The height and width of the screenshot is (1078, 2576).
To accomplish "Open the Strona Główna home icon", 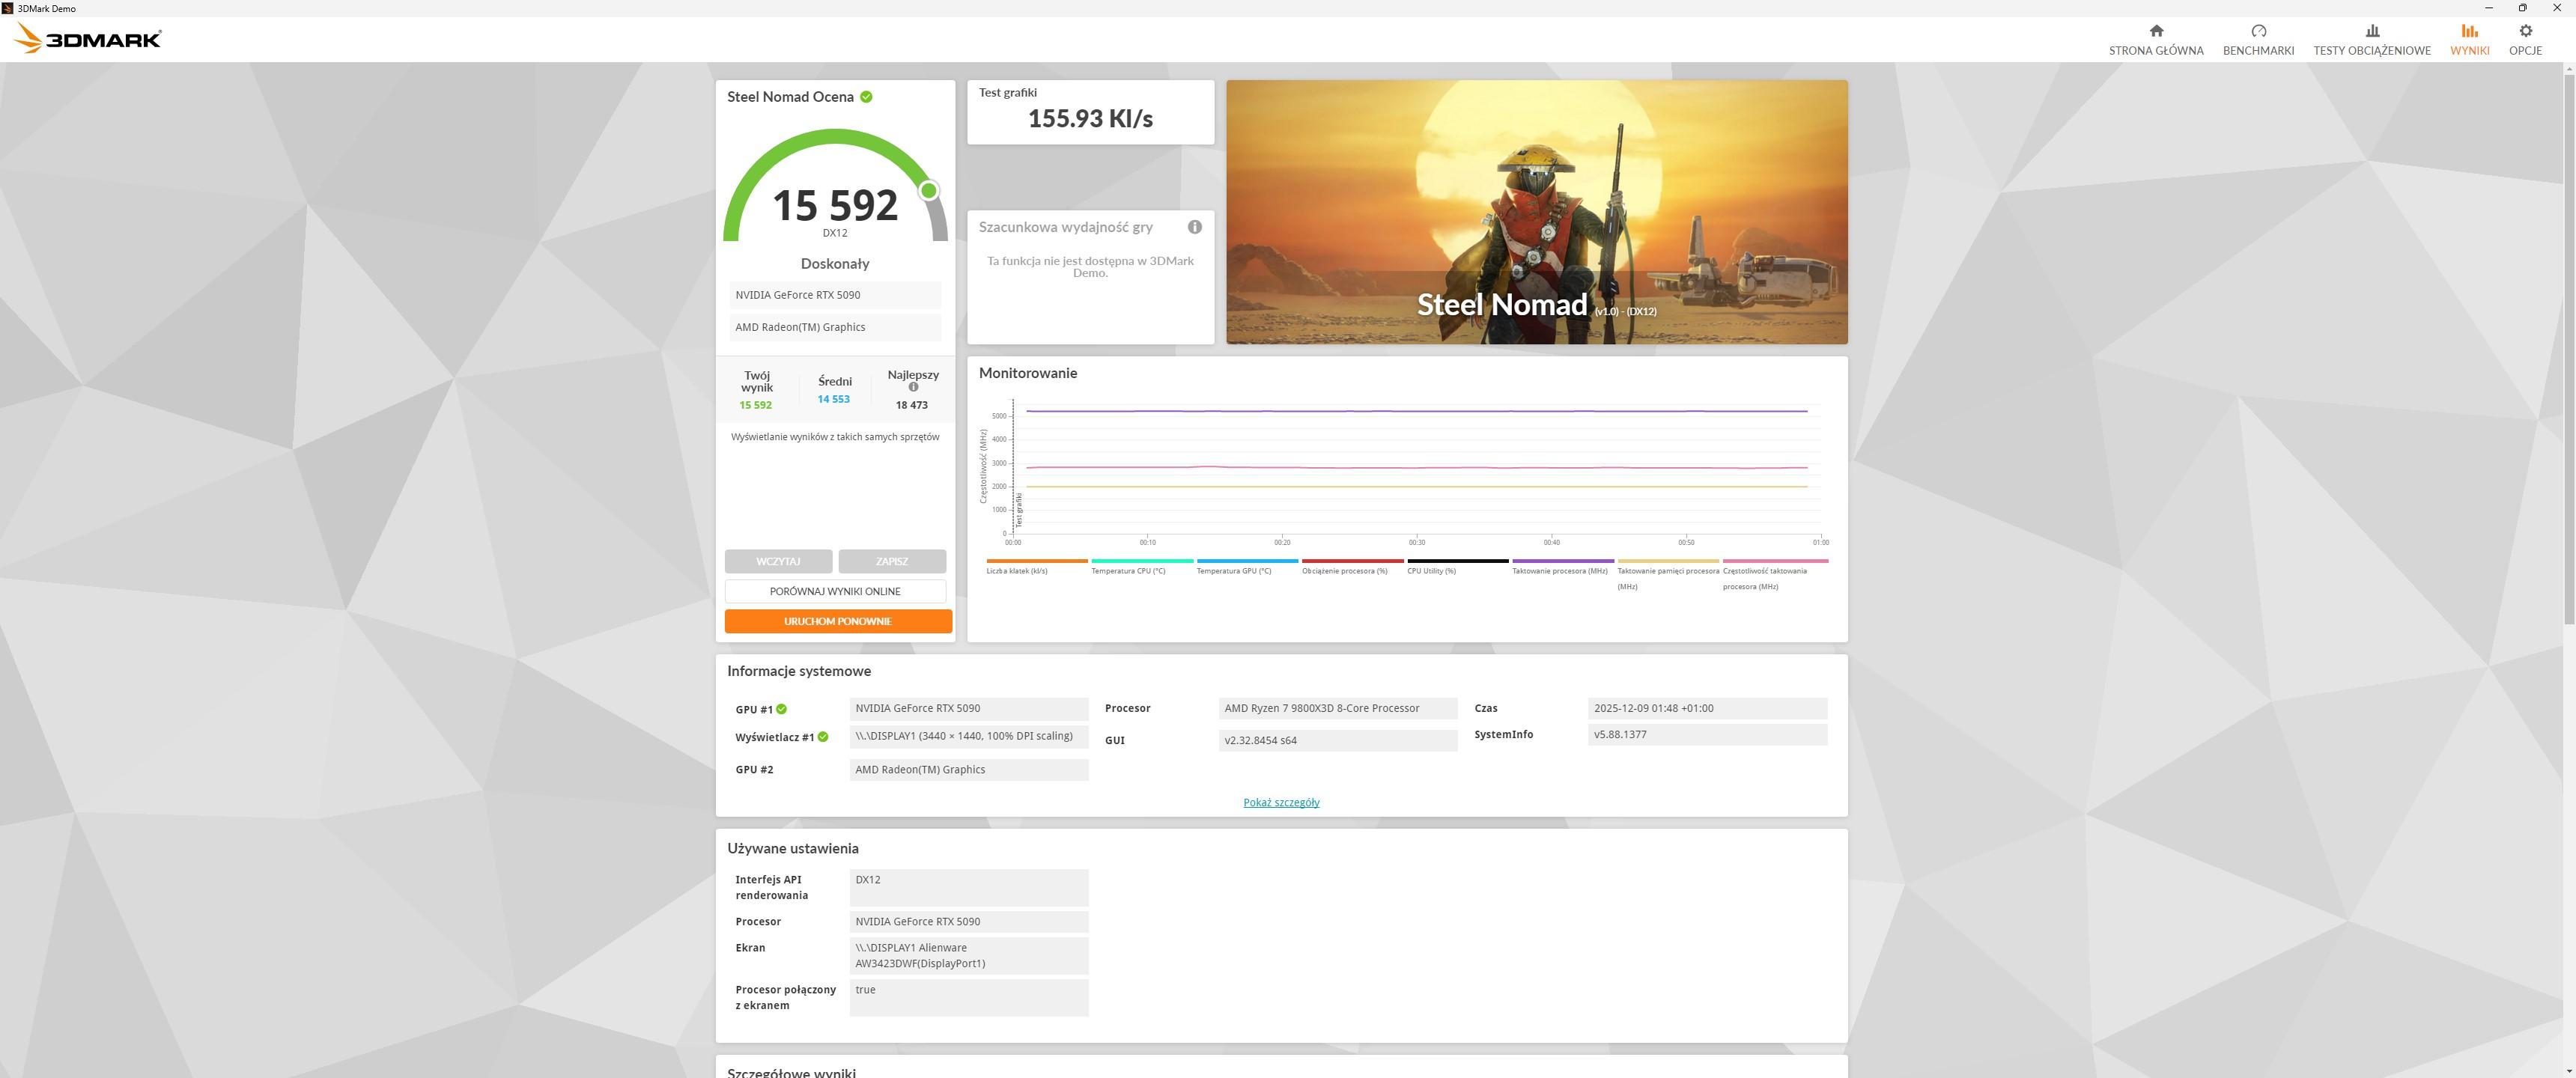I will (2155, 31).
